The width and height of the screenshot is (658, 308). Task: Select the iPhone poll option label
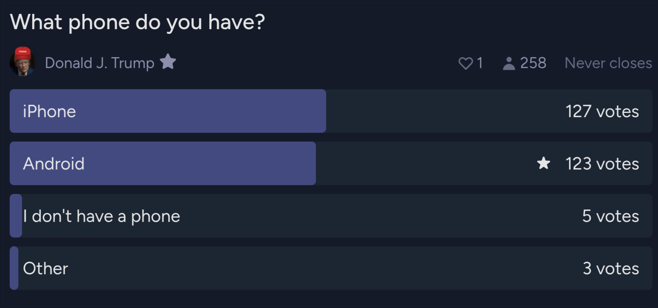point(49,111)
